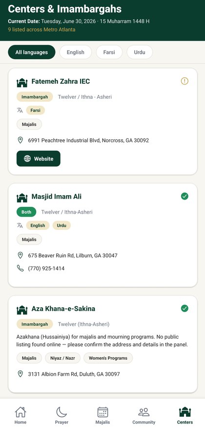Tap the Niyaz / Nazr tag

(62, 358)
